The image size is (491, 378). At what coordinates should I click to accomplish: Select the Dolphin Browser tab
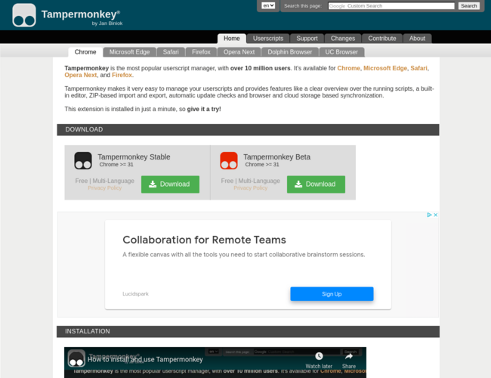pyautogui.click(x=289, y=52)
